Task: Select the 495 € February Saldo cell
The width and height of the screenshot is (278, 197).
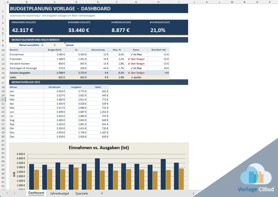Action: [x=98, y=95]
